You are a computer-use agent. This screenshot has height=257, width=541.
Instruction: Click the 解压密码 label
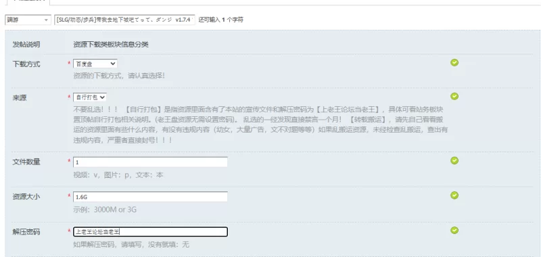[x=26, y=232]
